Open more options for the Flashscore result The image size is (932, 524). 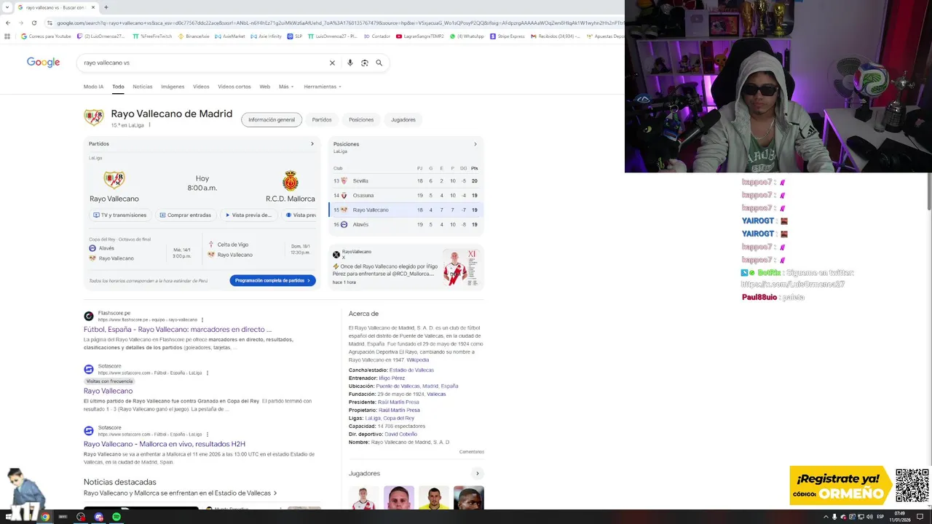[202, 319]
